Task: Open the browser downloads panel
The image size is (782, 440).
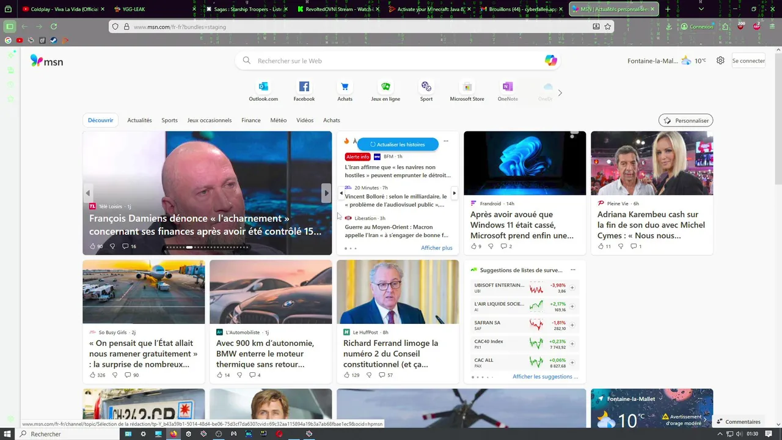Action: click(x=669, y=27)
